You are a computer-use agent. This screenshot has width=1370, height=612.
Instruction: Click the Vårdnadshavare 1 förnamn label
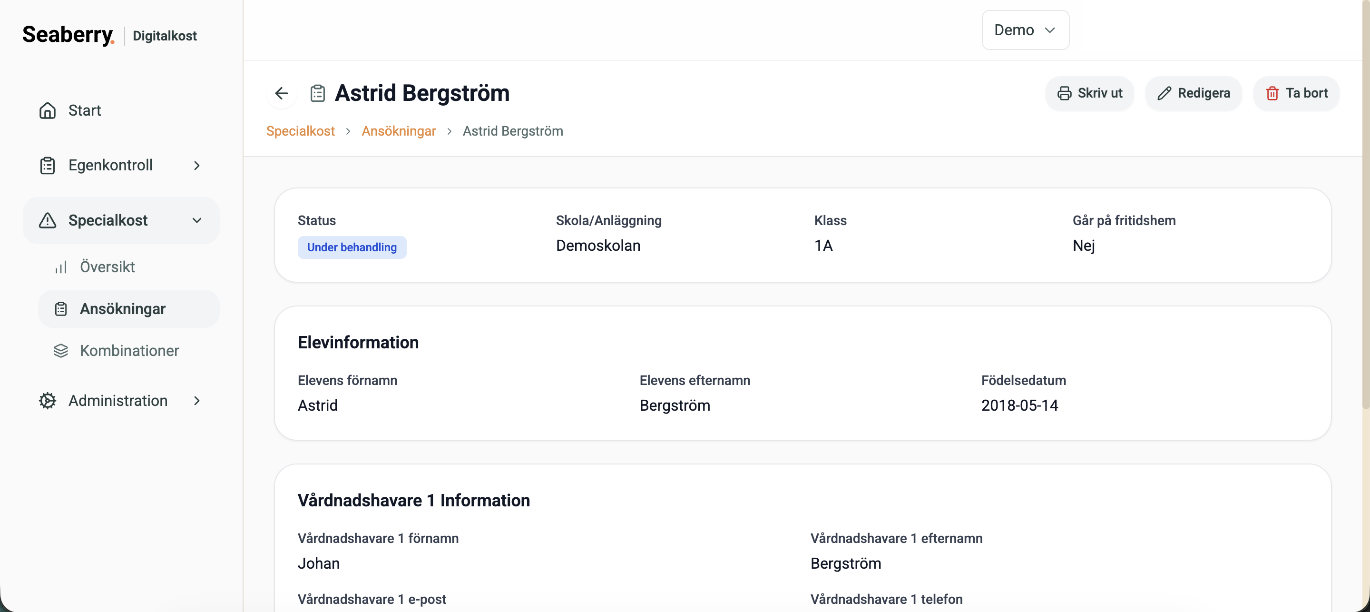(378, 539)
